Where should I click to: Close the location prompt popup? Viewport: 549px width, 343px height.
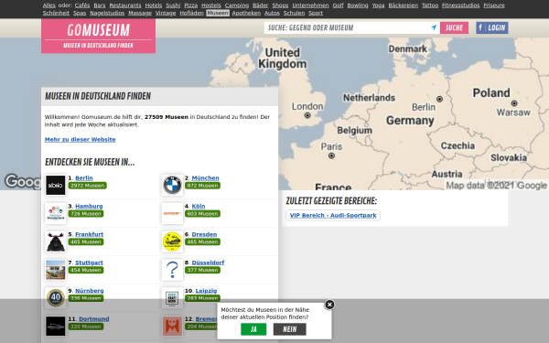coord(329,305)
